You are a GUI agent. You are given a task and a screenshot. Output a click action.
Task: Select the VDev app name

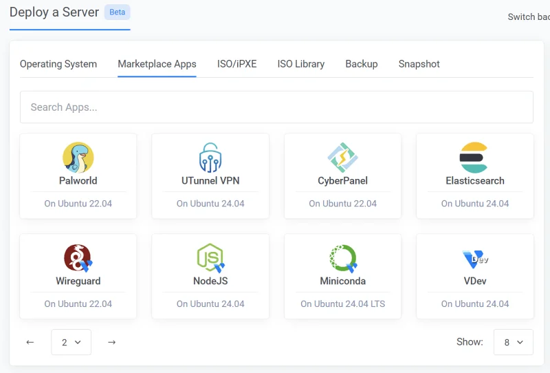click(475, 281)
